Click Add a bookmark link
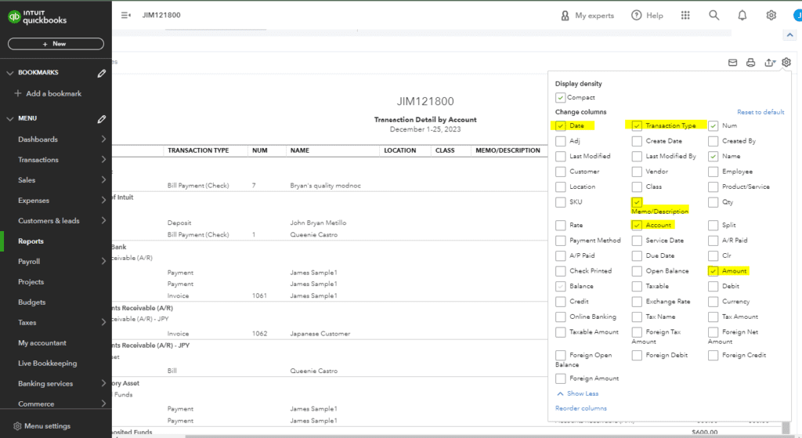Screen dimensions: 802x438 pyautogui.click(x=54, y=94)
